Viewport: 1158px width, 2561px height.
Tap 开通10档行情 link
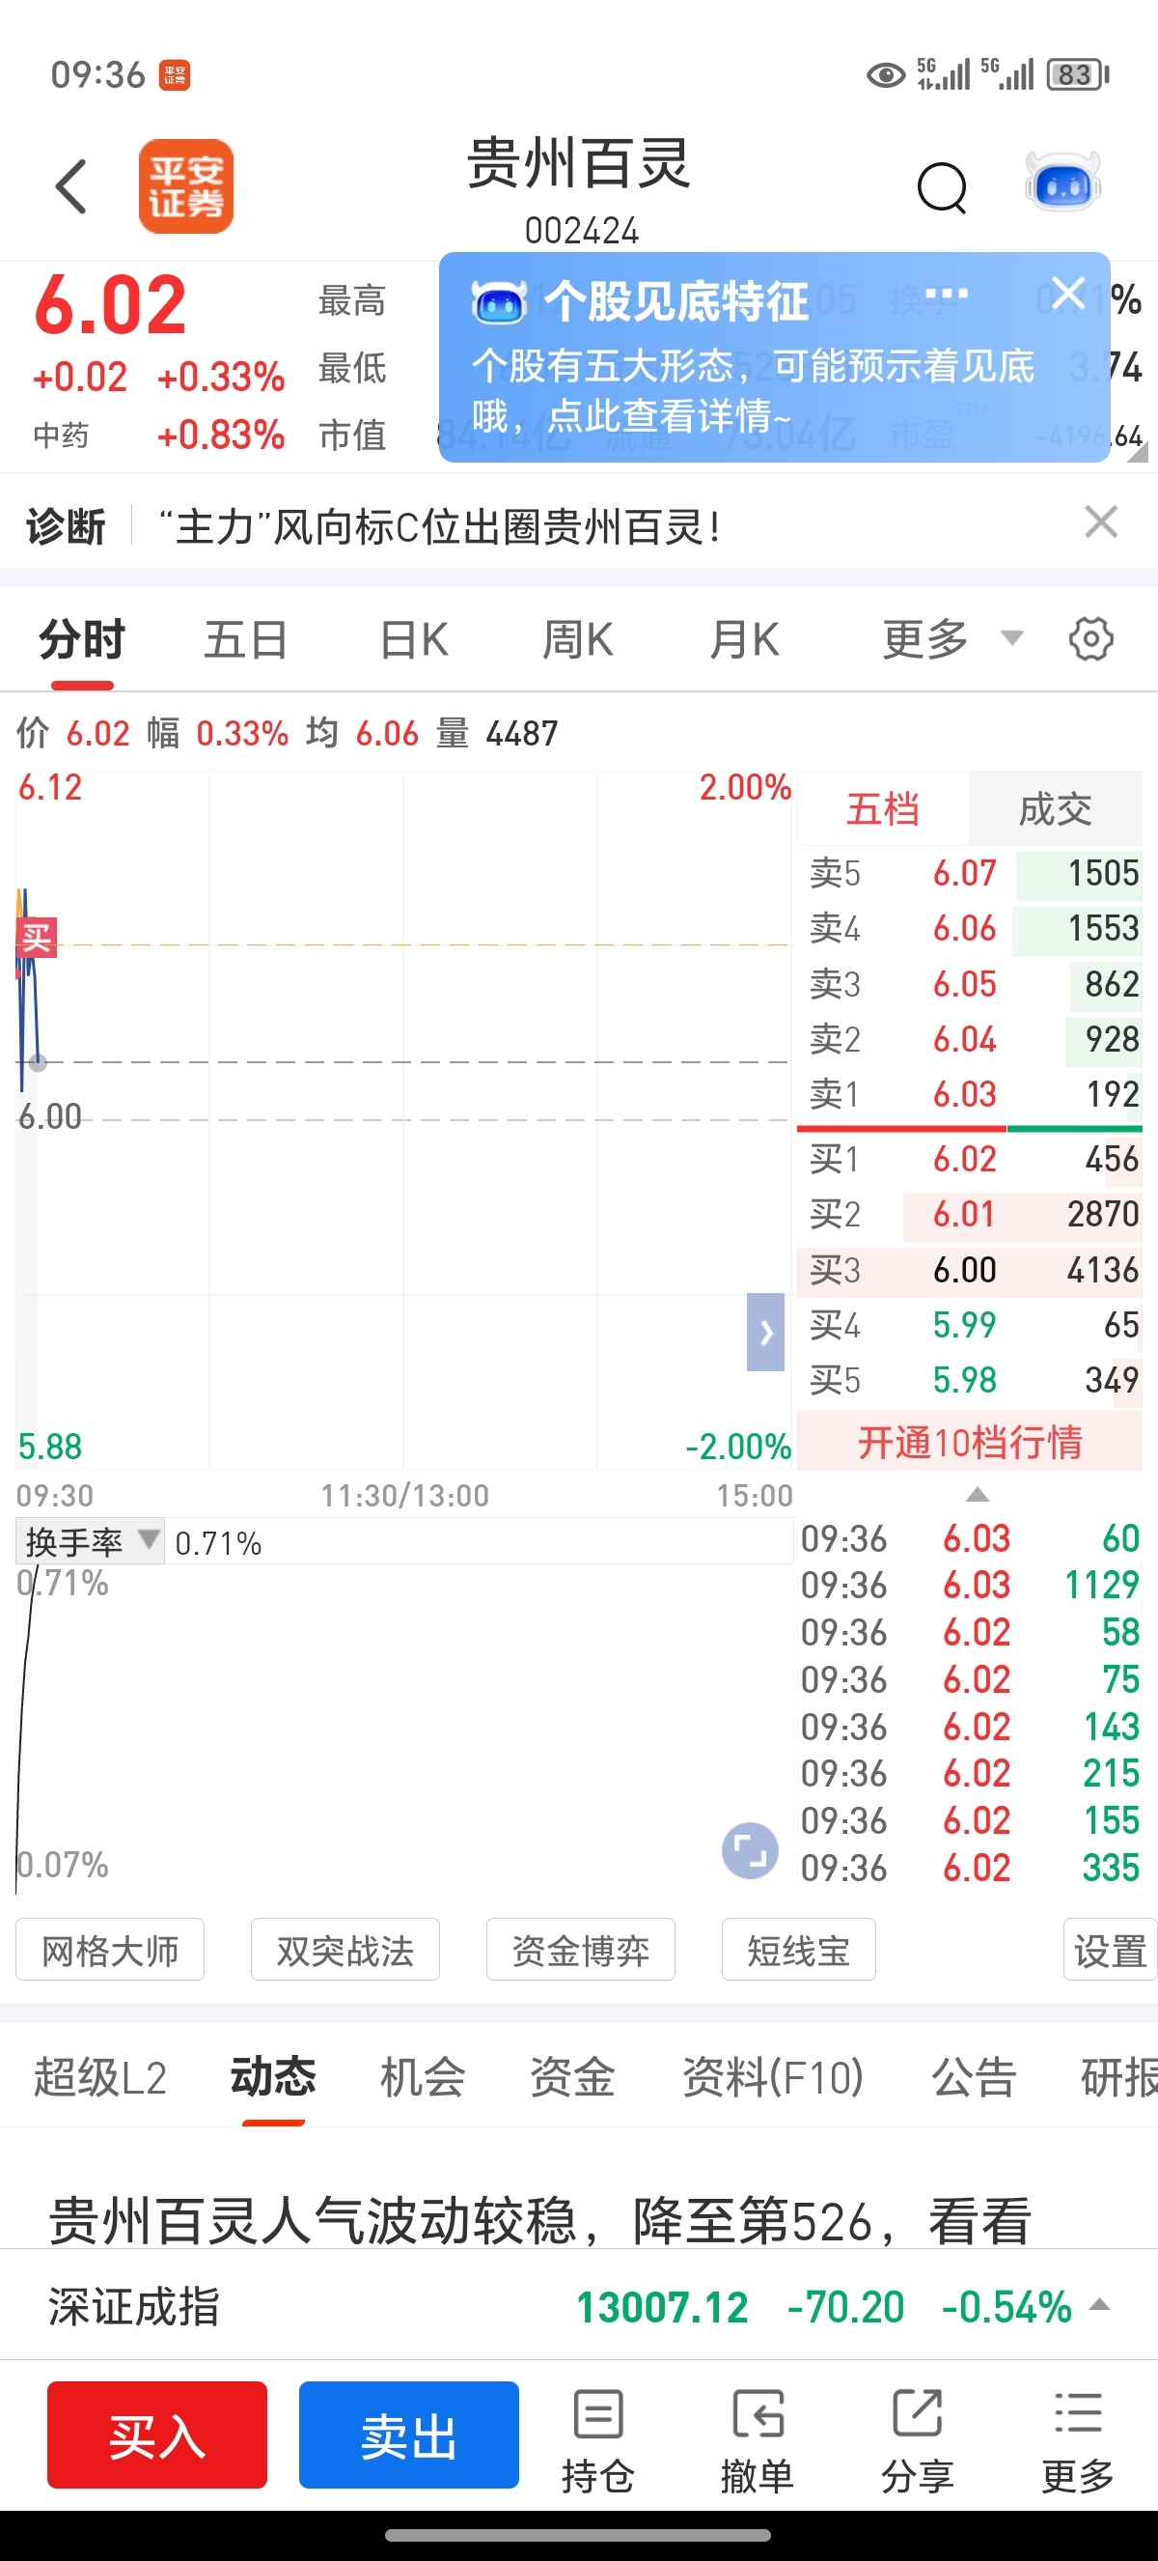click(969, 1442)
